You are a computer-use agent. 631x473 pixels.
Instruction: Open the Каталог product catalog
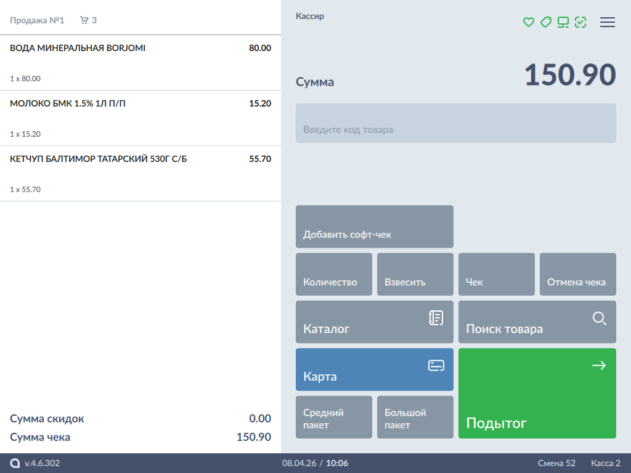(x=374, y=321)
